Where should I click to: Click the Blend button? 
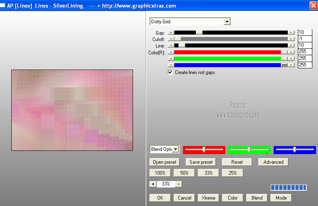click(x=257, y=198)
